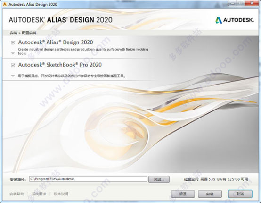
Task: Click the AUTODESK ALIAS DESIGN 2020 header title
Action: coord(61,20)
